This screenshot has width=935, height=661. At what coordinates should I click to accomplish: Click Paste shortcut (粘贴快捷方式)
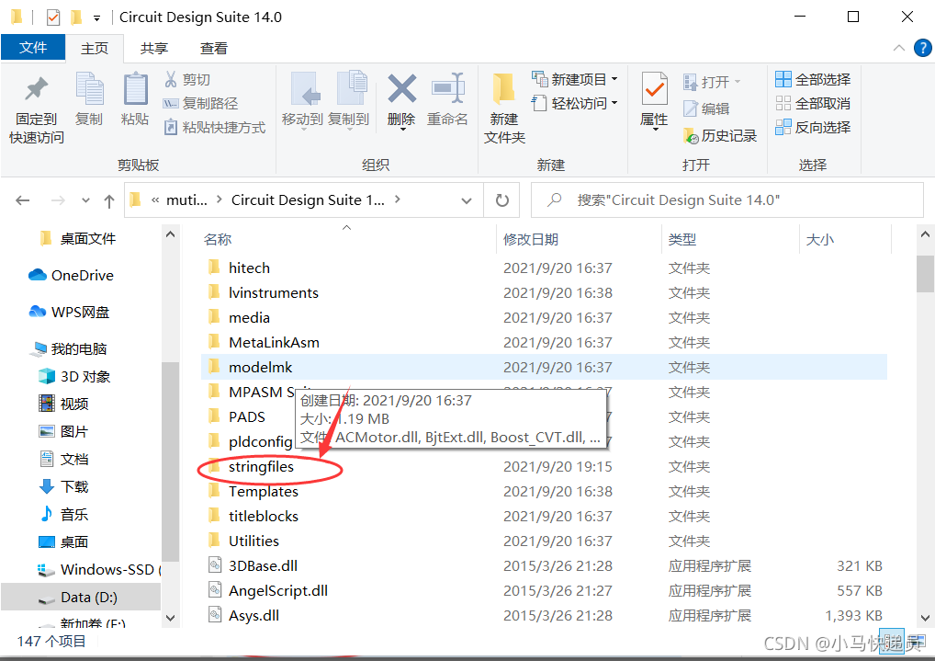215,127
